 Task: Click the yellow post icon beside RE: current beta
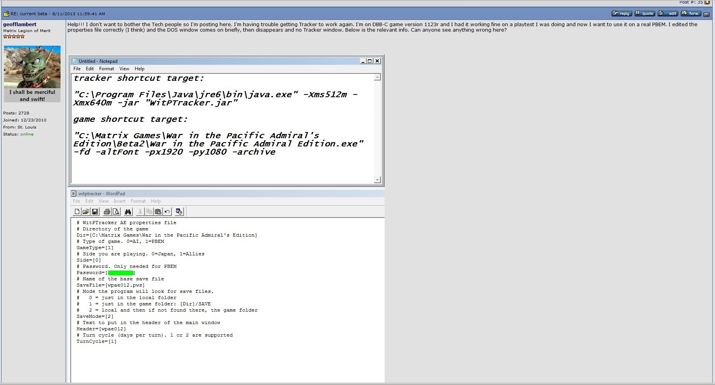[x=6, y=14]
